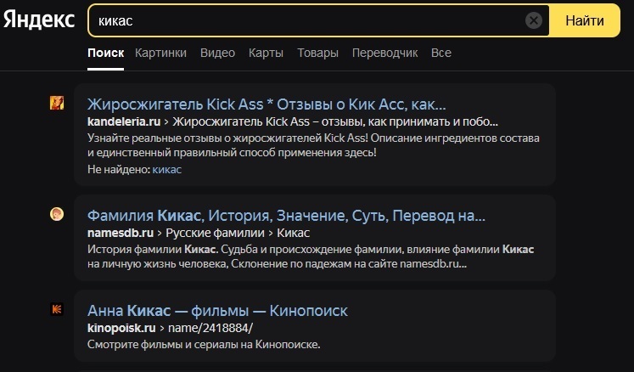Click the kinopoisk.ru domain link
634x372 pixels.
123,328
